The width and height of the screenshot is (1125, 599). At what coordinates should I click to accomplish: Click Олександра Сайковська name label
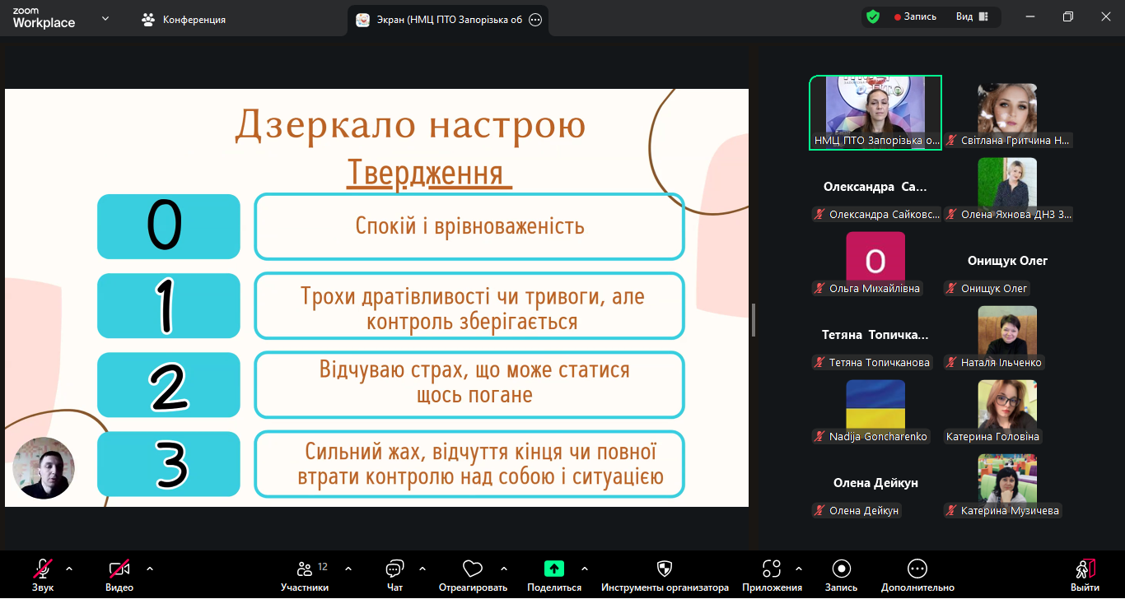pos(884,215)
